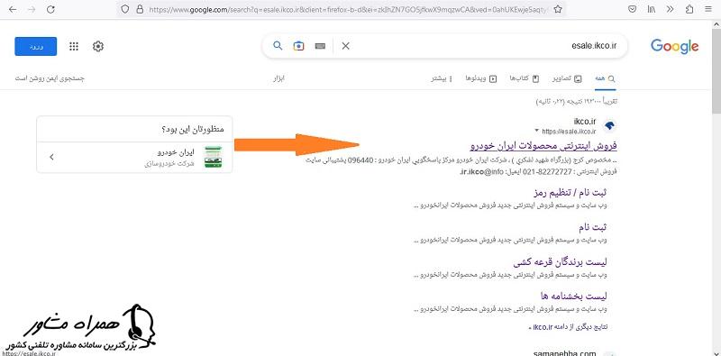Viewport: 721px width, 356px height.
Task: Open the ثبت نام / تنظیم رمز sitelink
Action: click(570, 193)
